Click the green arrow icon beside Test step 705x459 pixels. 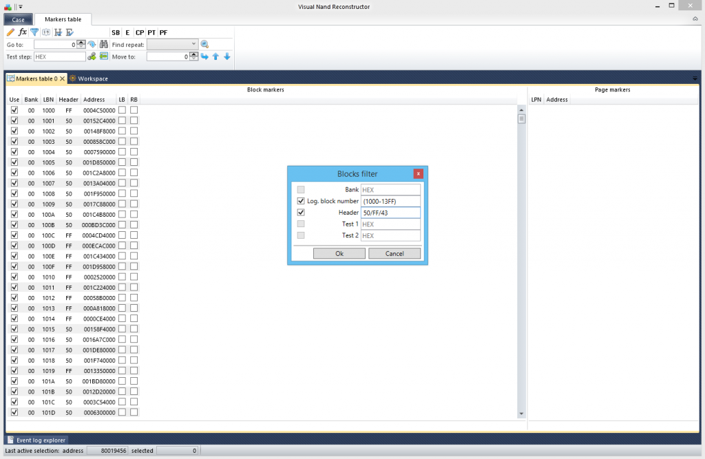click(92, 56)
